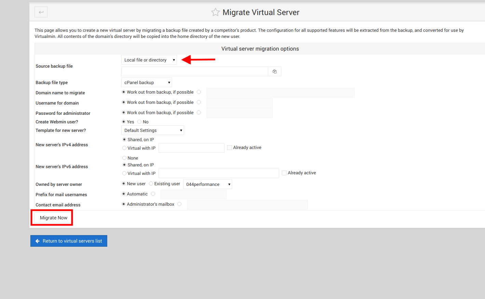Open the Backup file type dropdown showing cPanel backup
This screenshot has height=299, width=485.
point(146,82)
